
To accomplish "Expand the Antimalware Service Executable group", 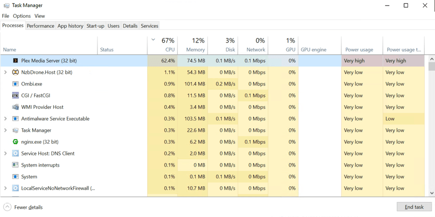I will pos(5,119).
